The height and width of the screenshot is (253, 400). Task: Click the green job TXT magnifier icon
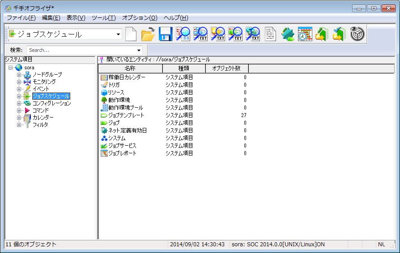coord(235,34)
